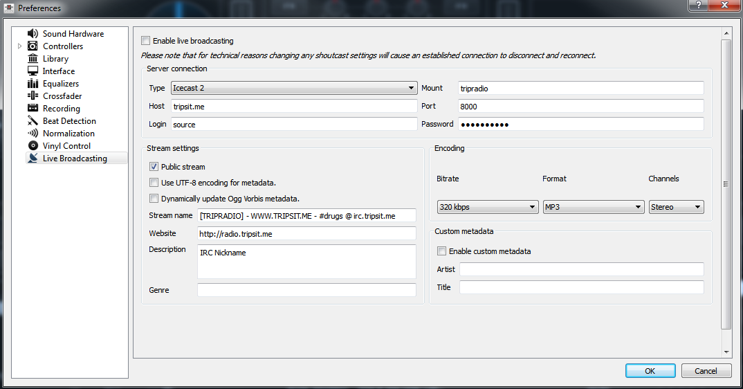Open the server Type dropdown (Icecast 2)
This screenshot has height=389, width=743.
click(x=294, y=88)
